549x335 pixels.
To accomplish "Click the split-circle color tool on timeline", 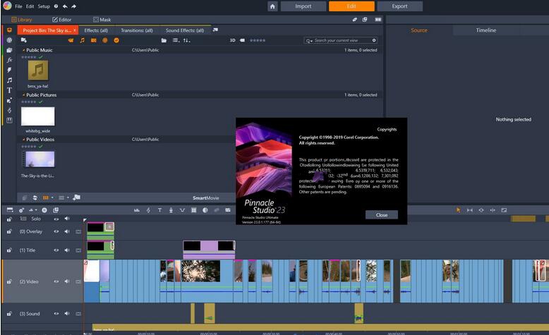I will (205, 210).
